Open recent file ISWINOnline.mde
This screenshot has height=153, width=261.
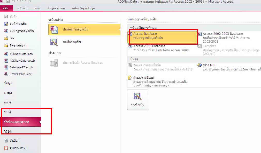coord(18,74)
